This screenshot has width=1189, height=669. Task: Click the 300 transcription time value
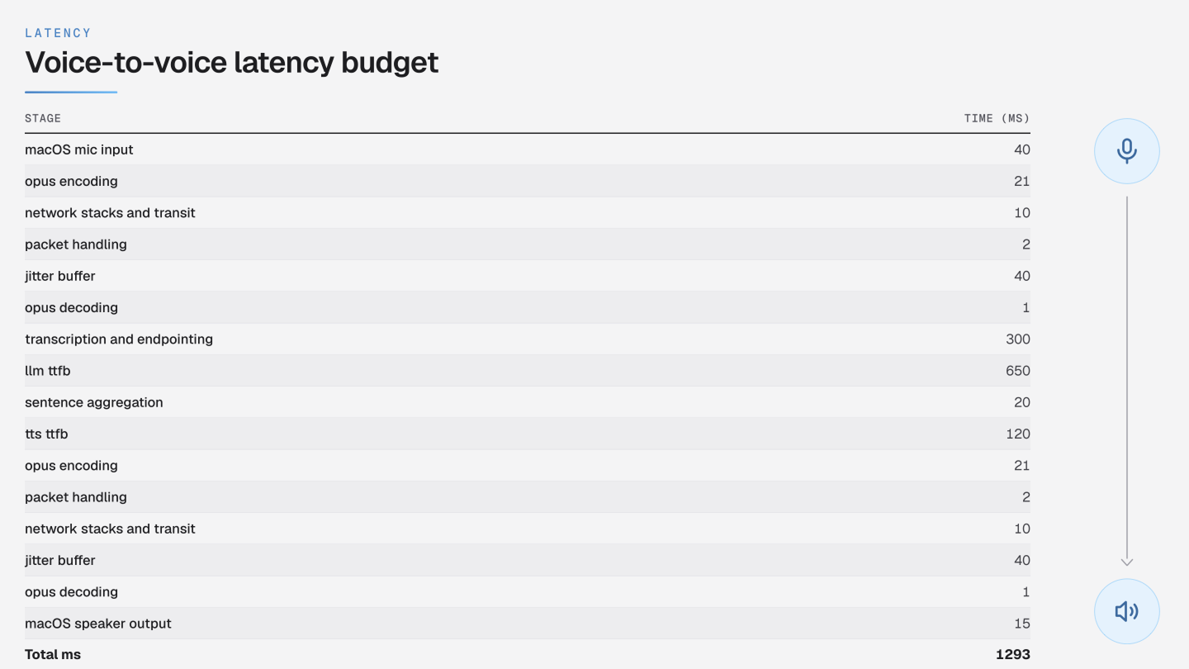point(1017,339)
